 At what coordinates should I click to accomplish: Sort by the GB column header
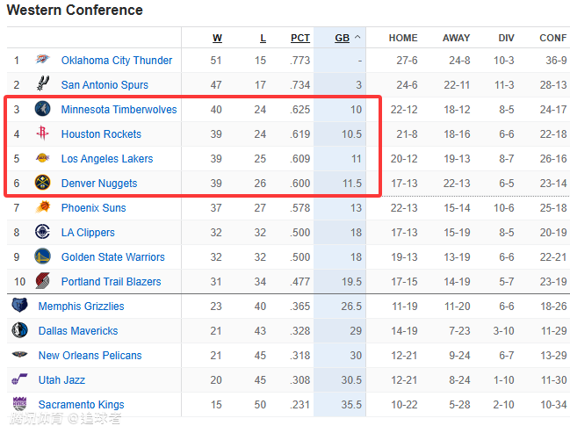pos(343,39)
